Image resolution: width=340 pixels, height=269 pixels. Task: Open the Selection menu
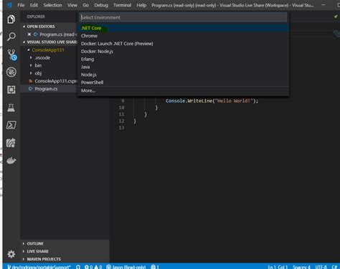click(x=52, y=5)
